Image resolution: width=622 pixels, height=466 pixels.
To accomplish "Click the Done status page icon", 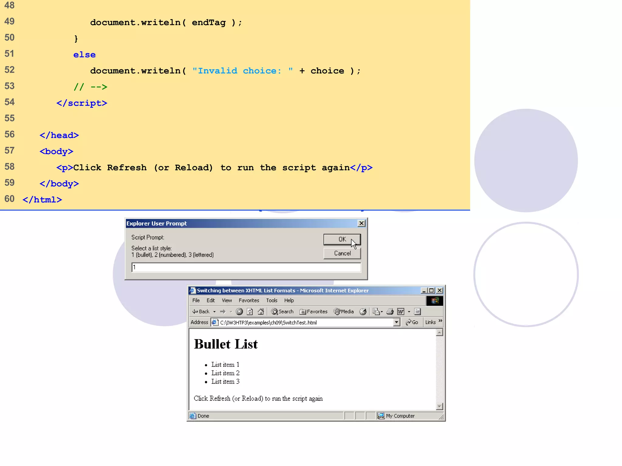I will click(193, 416).
